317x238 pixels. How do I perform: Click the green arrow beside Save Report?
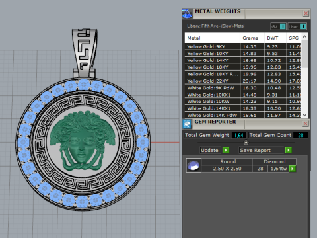(289, 150)
